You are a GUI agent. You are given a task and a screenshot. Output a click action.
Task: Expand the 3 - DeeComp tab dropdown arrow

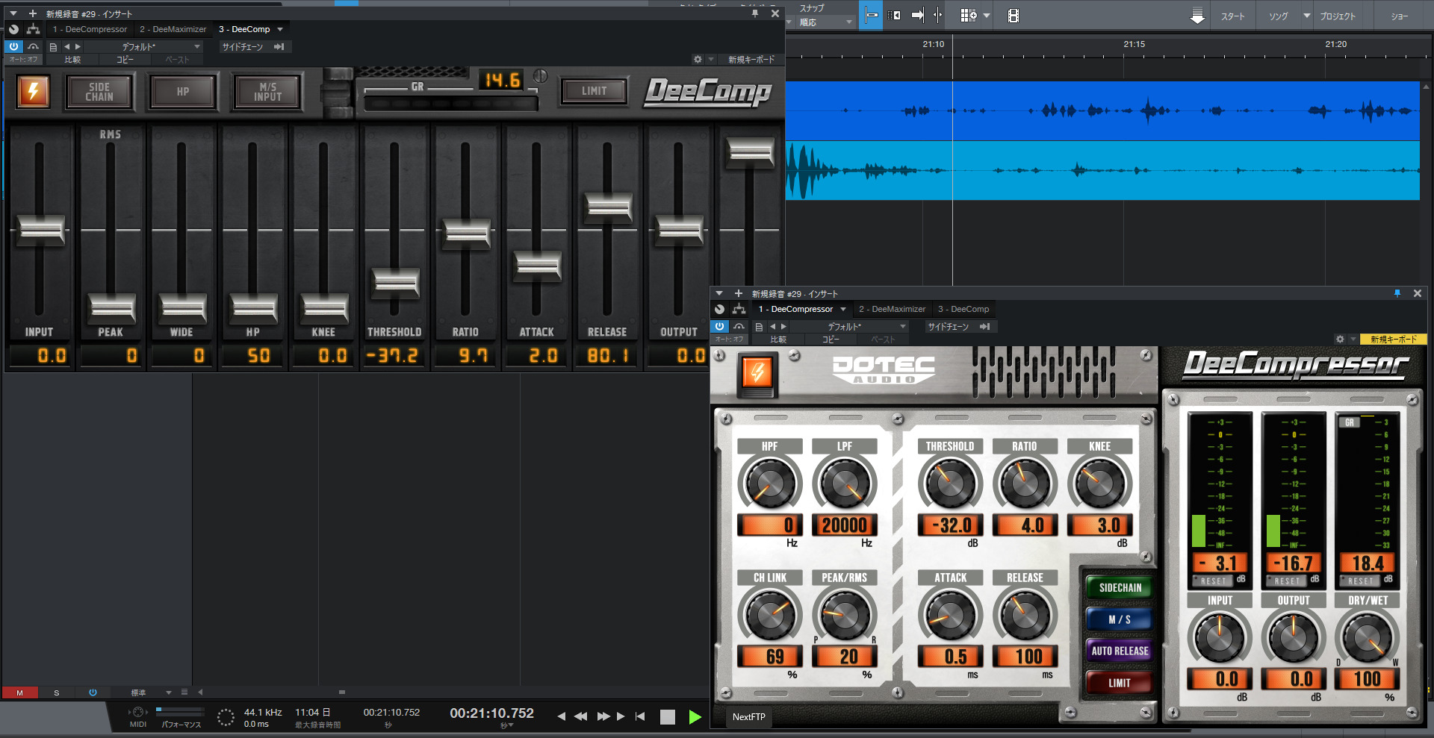tap(280, 29)
